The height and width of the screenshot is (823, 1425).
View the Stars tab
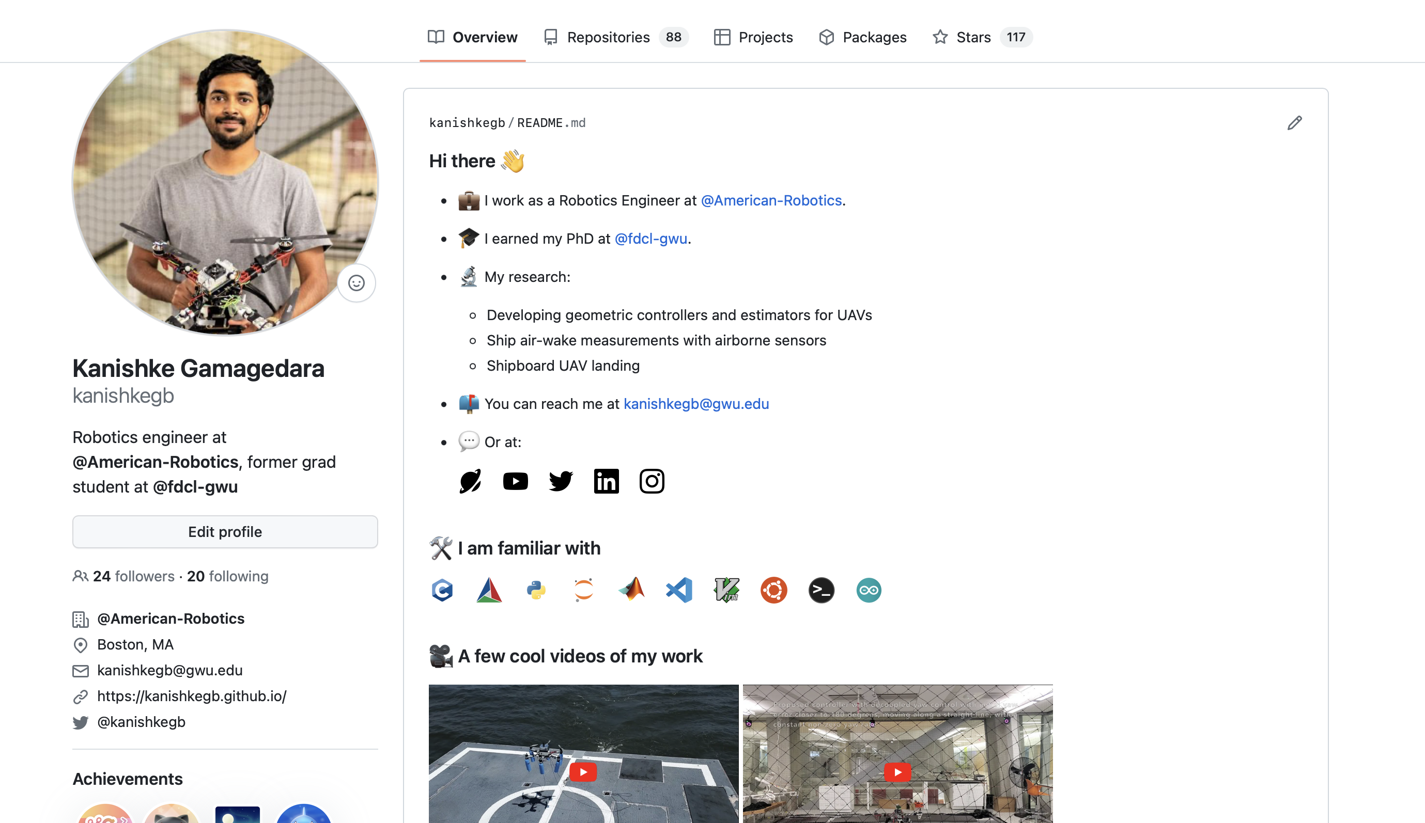982,37
